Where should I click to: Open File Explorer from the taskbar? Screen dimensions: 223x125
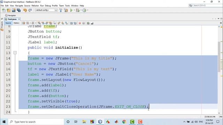point(84,122)
